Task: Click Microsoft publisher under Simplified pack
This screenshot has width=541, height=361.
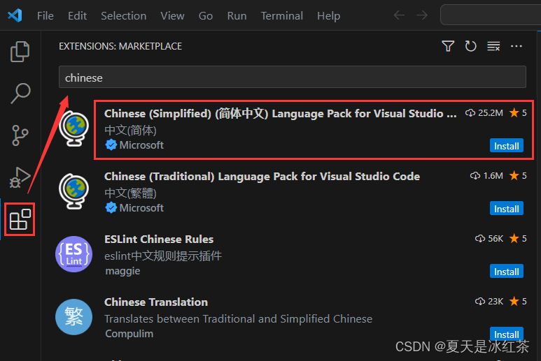Action: tap(141, 145)
